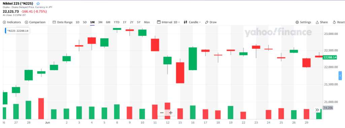Reset the chart
Viewport: 345px width, 128px height.
tap(339, 22)
